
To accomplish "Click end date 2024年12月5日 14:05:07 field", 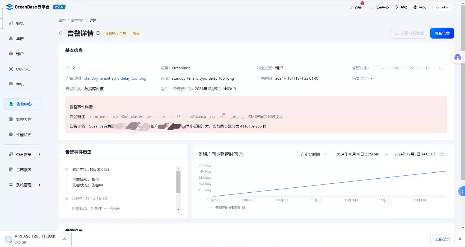I will coord(415,154).
